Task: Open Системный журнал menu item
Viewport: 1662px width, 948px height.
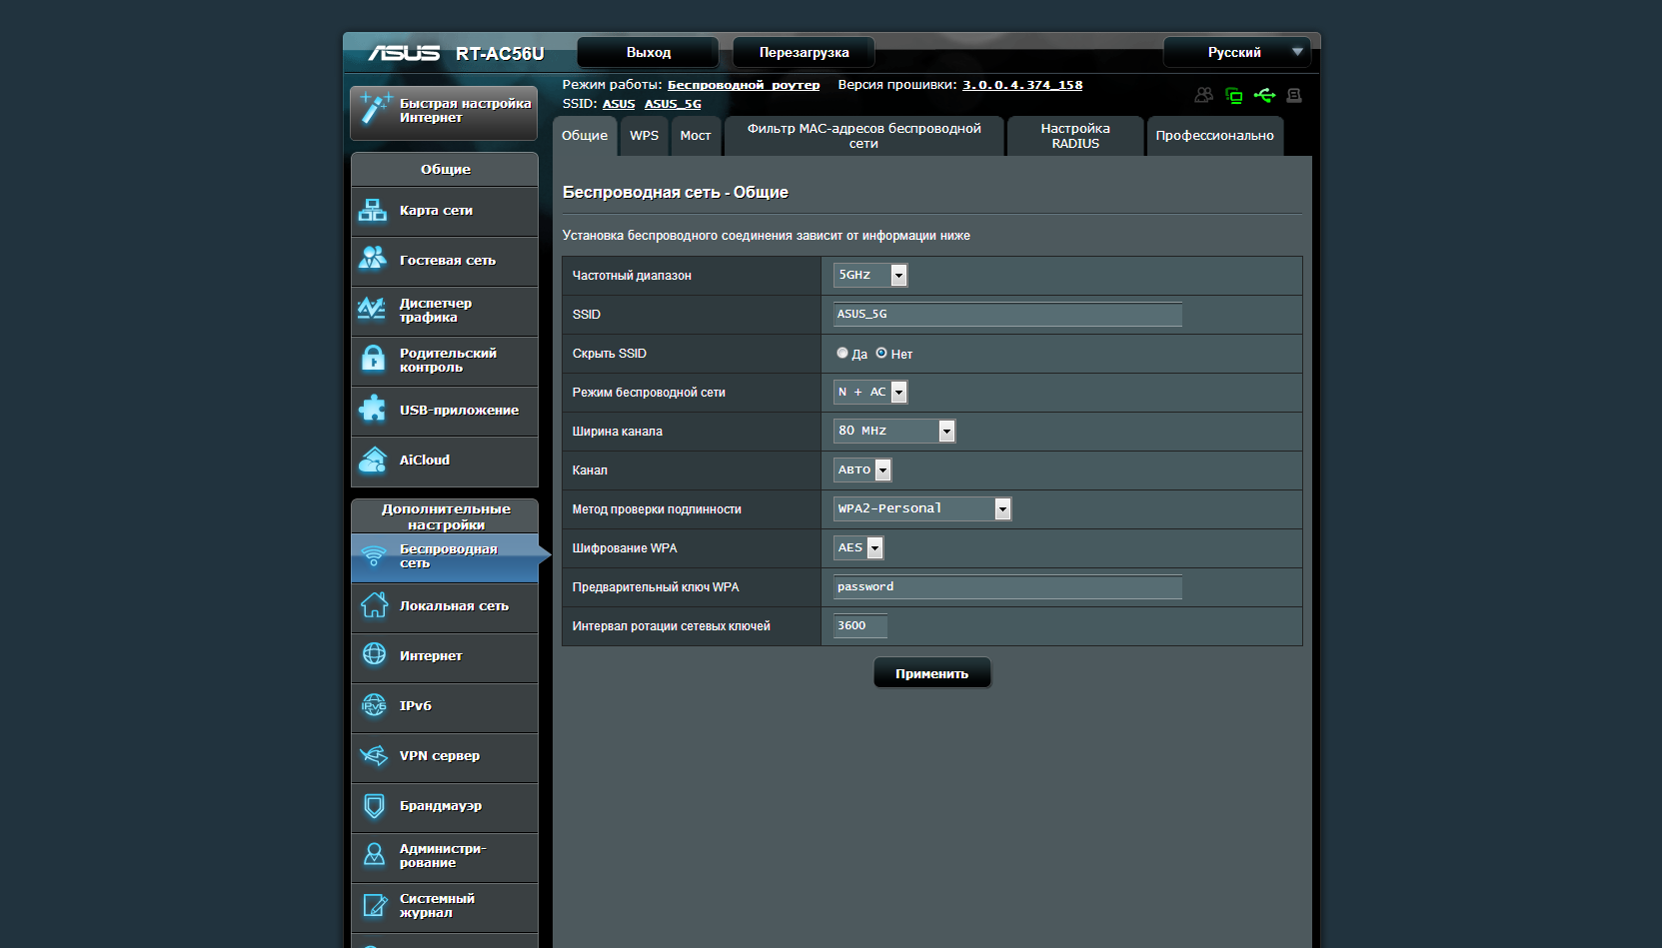Action: (445, 906)
